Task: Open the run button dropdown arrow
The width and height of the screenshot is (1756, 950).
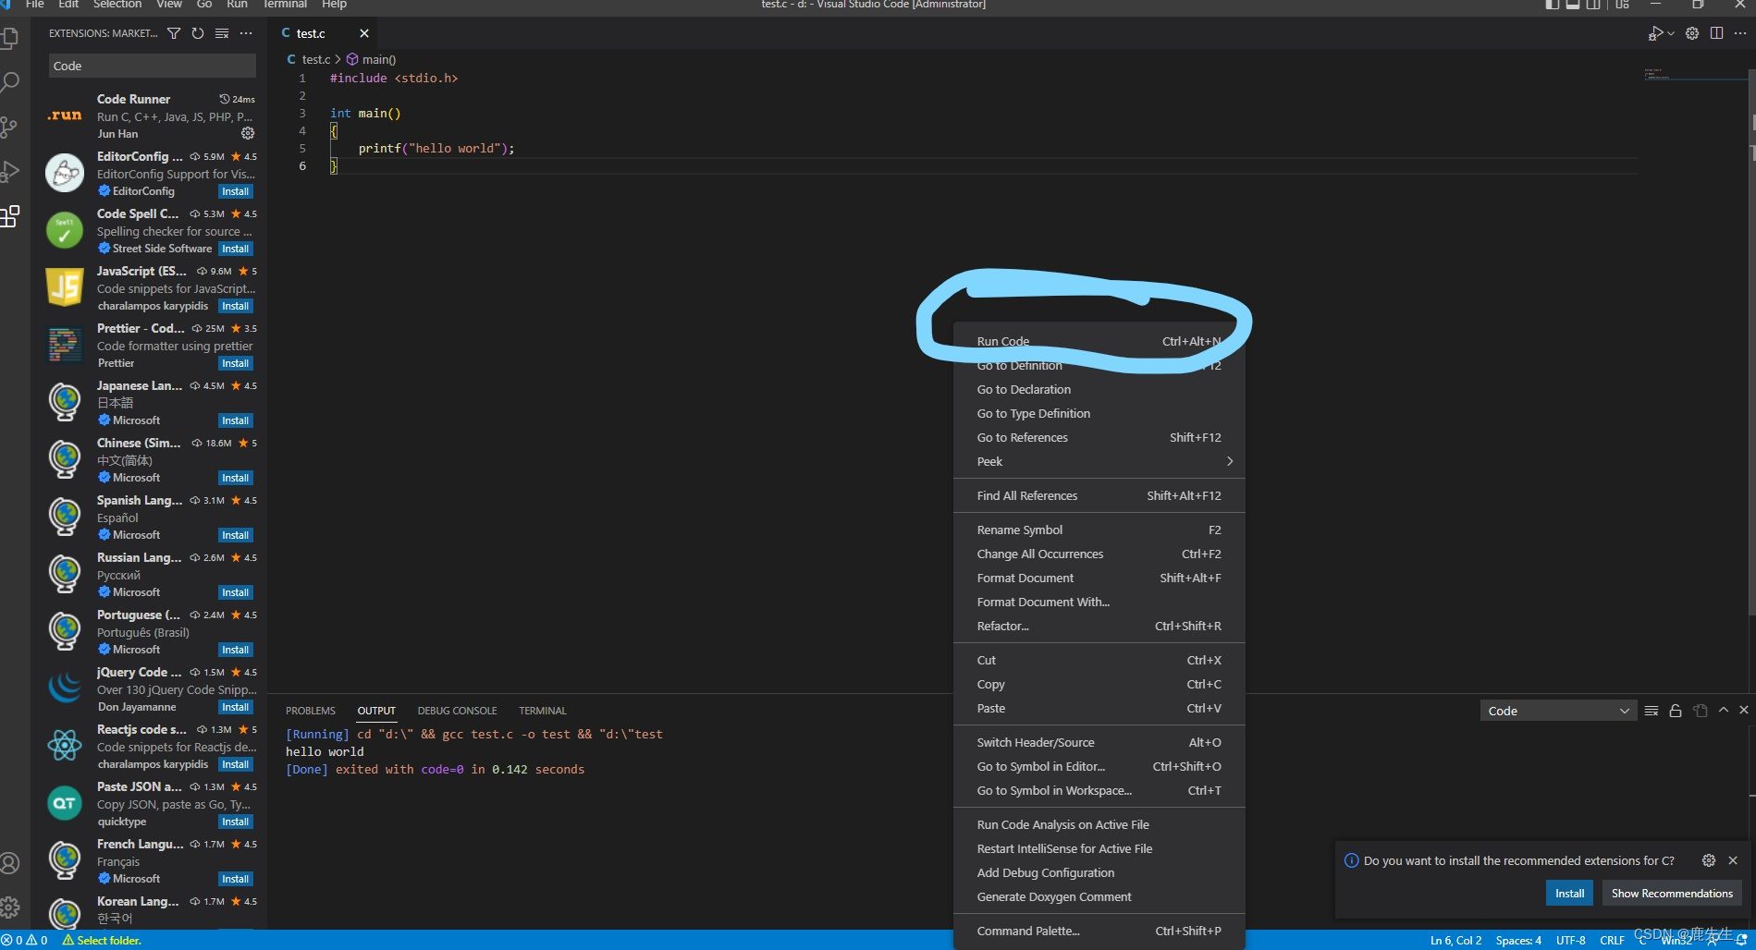Action: coord(1671,33)
